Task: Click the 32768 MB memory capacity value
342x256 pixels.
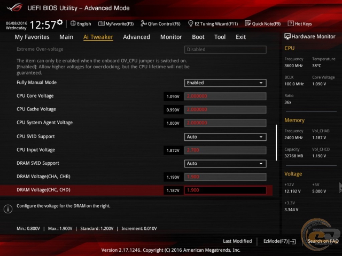Action: pos(294,156)
